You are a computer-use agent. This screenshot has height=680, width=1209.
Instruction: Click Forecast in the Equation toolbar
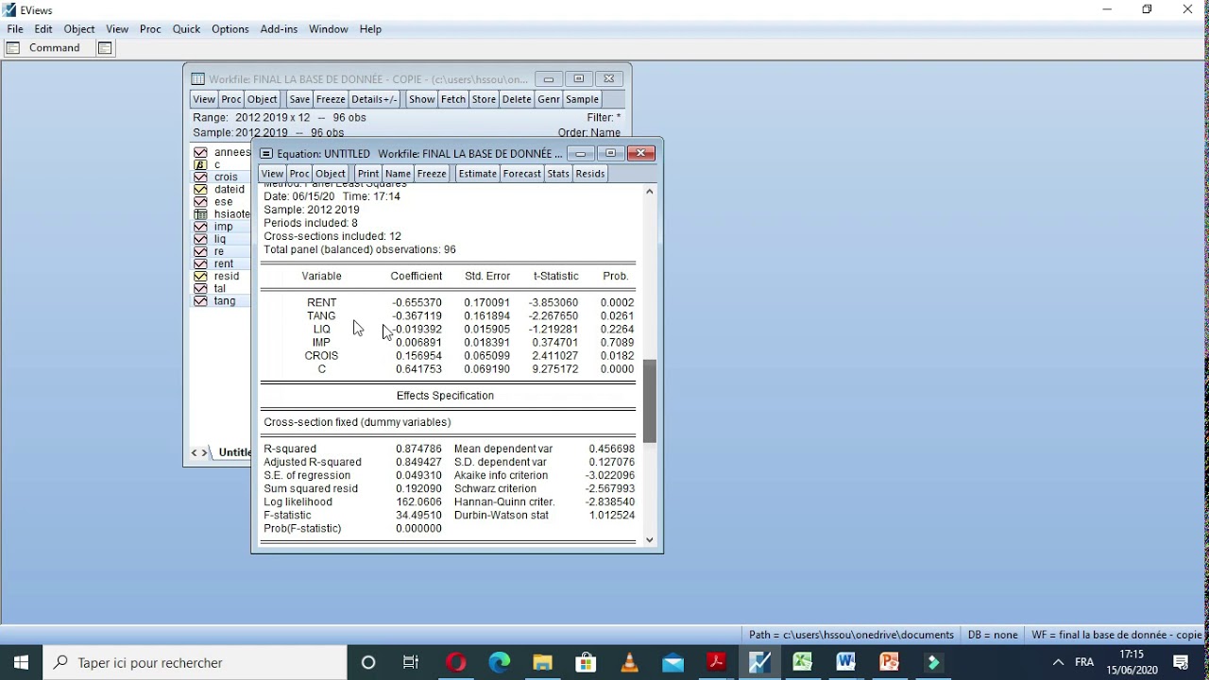pyautogui.click(x=522, y=174)
